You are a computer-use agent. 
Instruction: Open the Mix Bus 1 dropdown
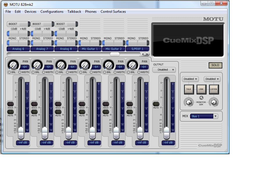(x=204, y=116)
